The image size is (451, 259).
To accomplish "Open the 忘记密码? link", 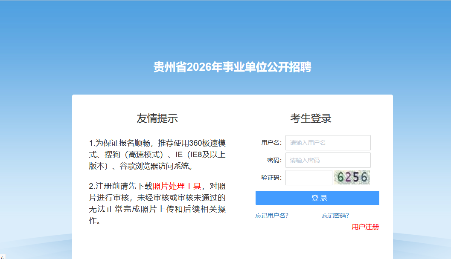I will pos(335,216).
